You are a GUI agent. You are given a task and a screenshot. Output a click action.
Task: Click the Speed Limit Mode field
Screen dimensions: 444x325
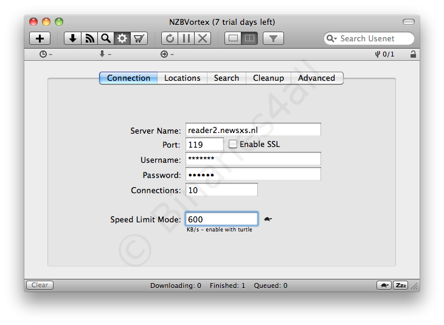point(222,219)
